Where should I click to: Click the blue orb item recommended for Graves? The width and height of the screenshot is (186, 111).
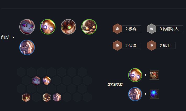coord(154,94)
